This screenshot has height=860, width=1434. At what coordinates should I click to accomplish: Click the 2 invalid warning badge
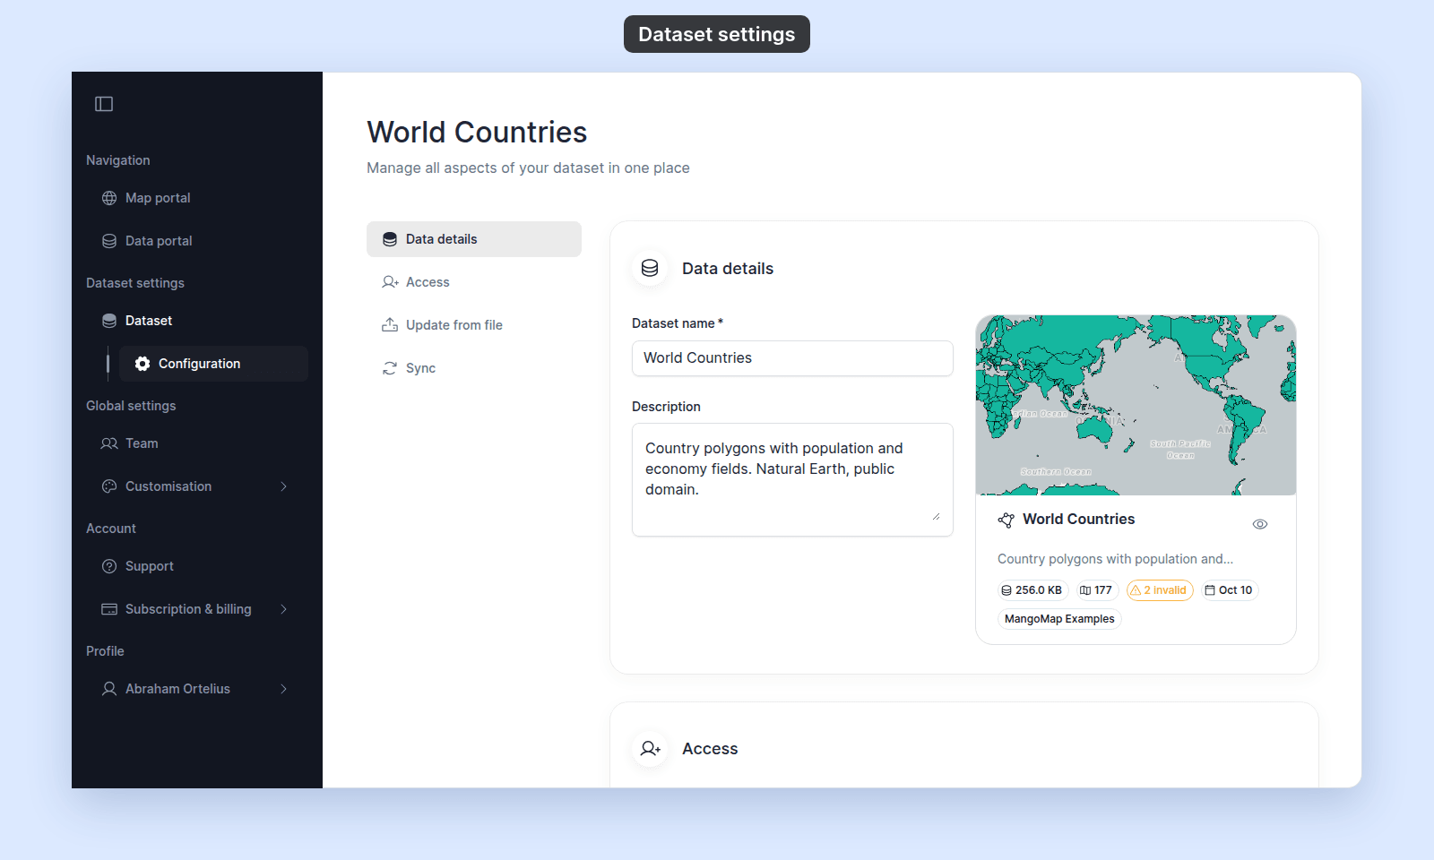coord(1160,590)
